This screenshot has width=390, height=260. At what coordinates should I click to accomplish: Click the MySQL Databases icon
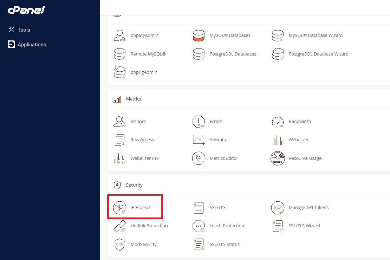(x=199, y=35)
